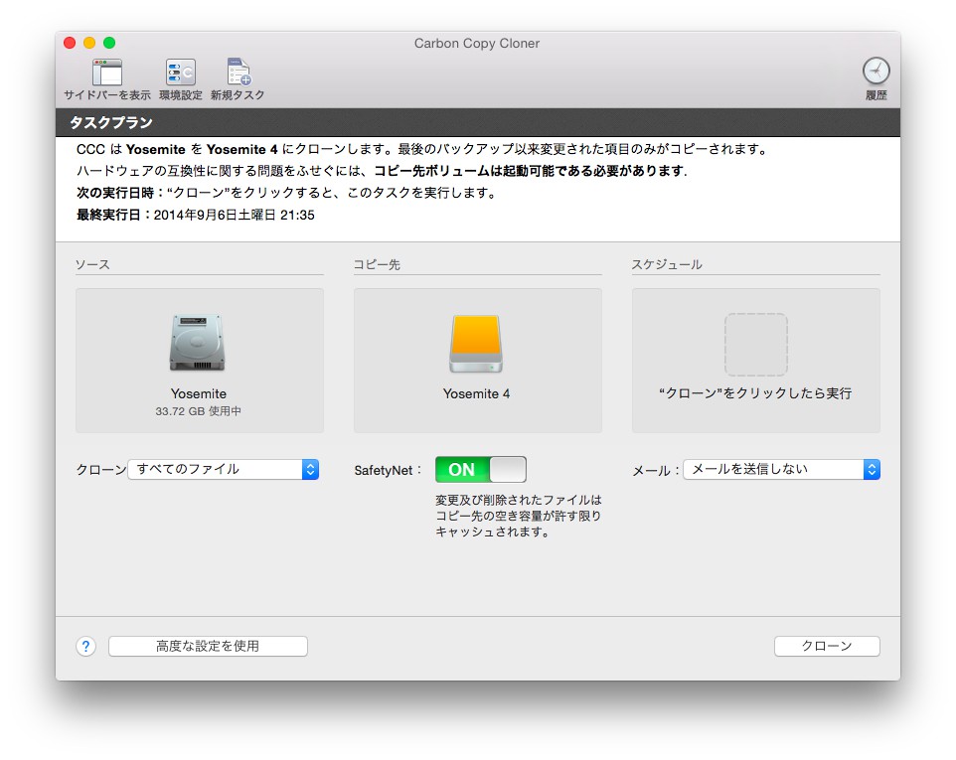Click the コピー先 section heading
The height and width of the screenshot is (760, 956).
point(377,264)
